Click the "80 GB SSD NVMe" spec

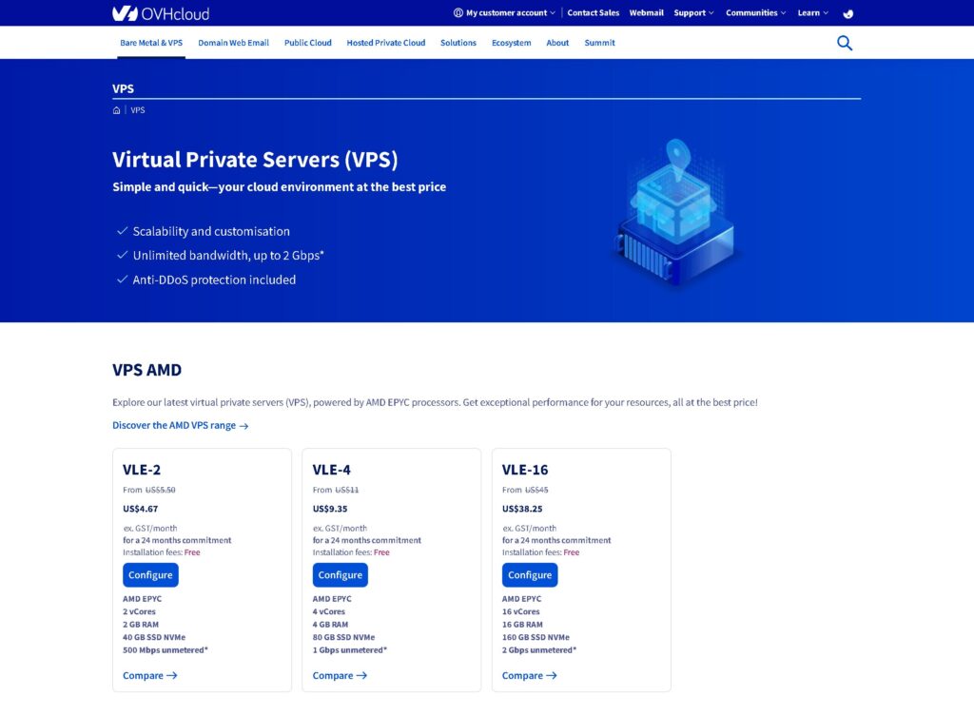tap(343, 637)
